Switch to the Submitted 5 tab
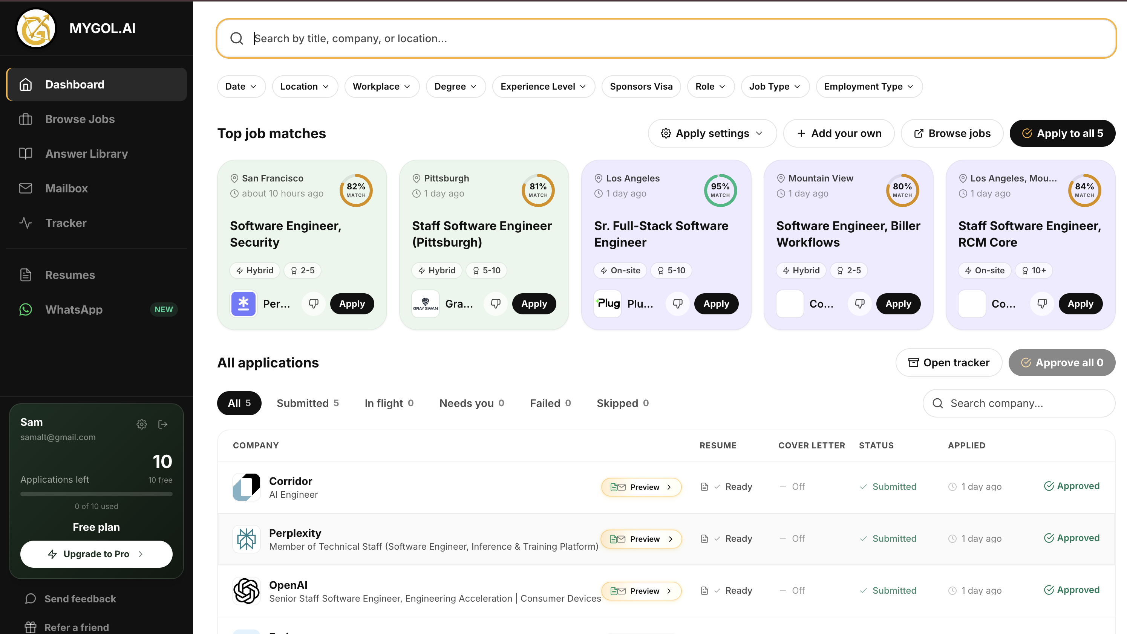 click(308, 403)
